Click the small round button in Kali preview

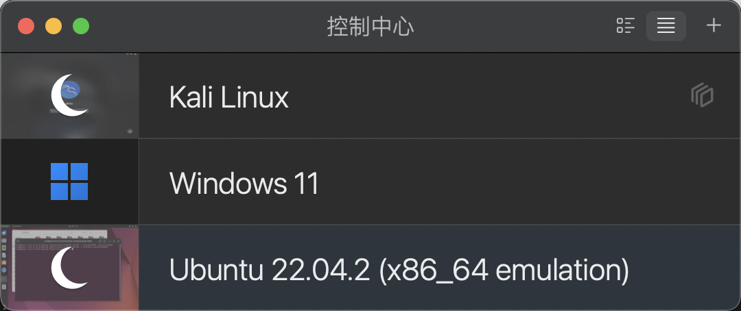(x=130, y=132)
